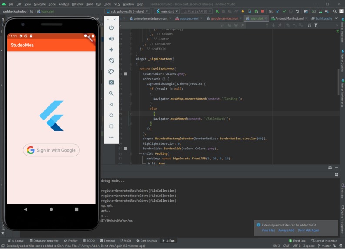Screen dimensions: 345x249
Task: Open the Navigate menu
Action: tap(40, 4)
